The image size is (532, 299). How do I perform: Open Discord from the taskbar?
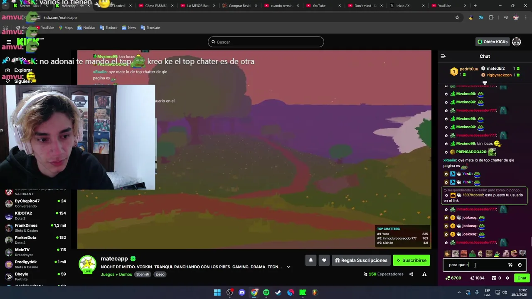[x=242, y=292]
